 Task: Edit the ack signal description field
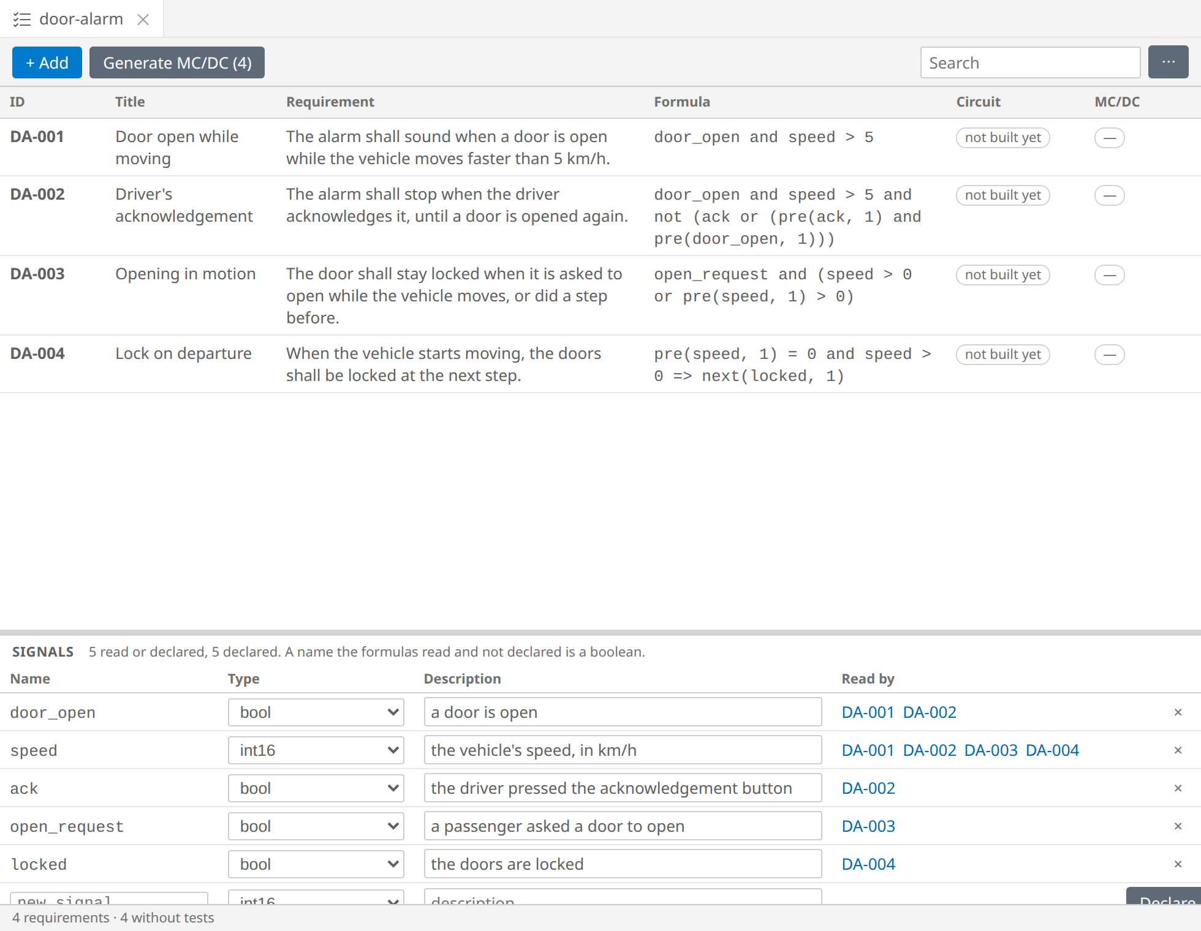coord(623,788)
